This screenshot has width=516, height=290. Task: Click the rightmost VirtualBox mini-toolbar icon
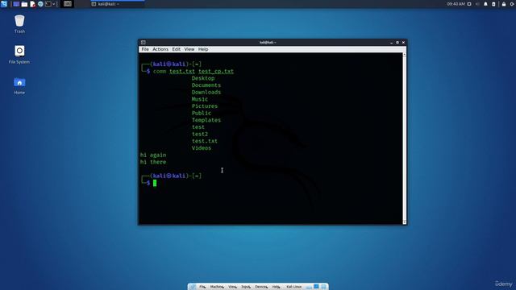point(323,287)
